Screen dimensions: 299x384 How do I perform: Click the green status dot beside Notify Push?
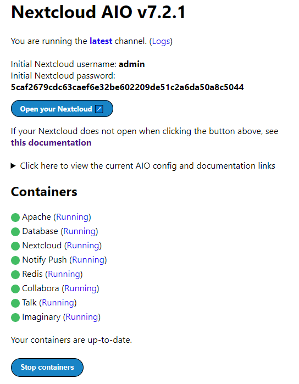[x=15, y=260]
